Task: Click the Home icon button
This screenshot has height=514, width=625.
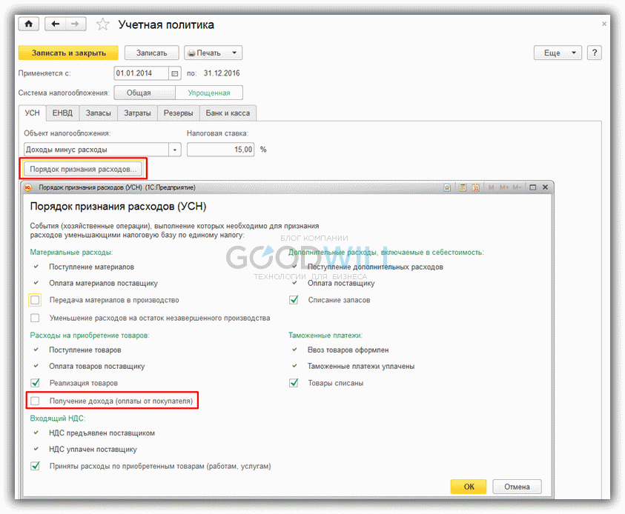Action: point(30,24)
